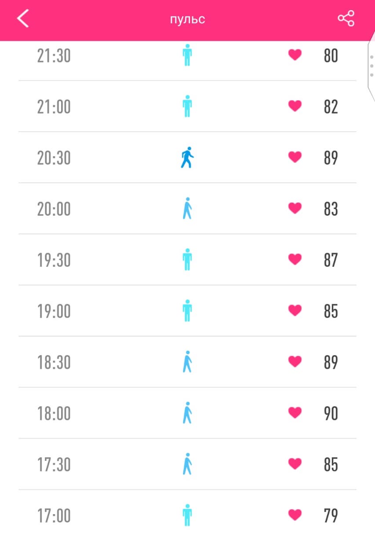375x537 pixels.
Task: Open the 18:30 pulse record
Action: point(187,362)
